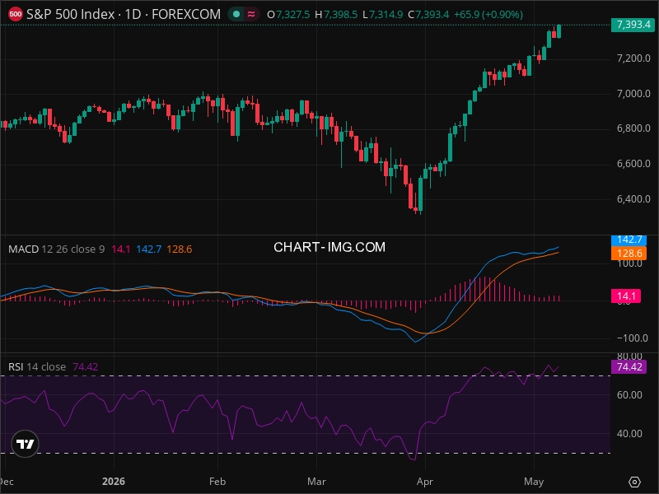Click the low value L7,314.9

383,15
